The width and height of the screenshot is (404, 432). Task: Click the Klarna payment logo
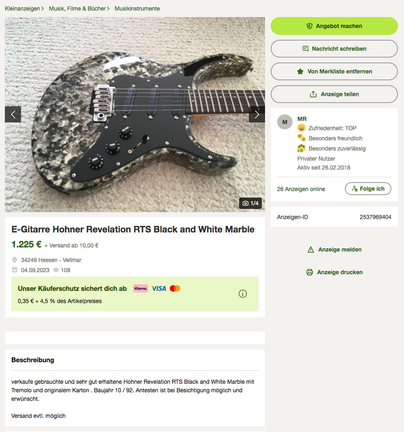[x=141, y=288]
